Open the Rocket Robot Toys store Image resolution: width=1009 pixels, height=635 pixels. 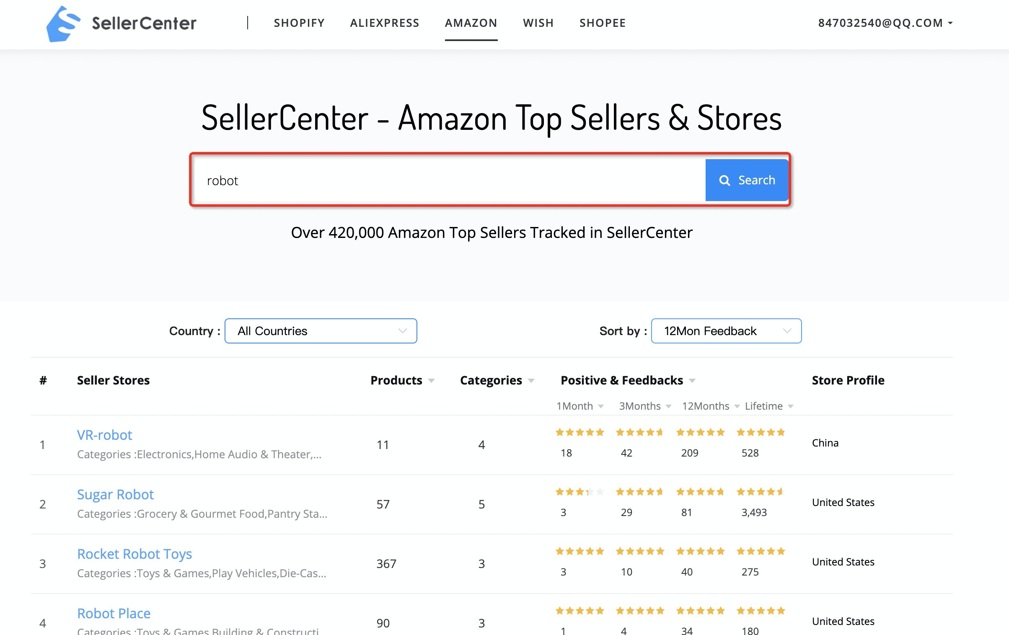click(135, 554)
